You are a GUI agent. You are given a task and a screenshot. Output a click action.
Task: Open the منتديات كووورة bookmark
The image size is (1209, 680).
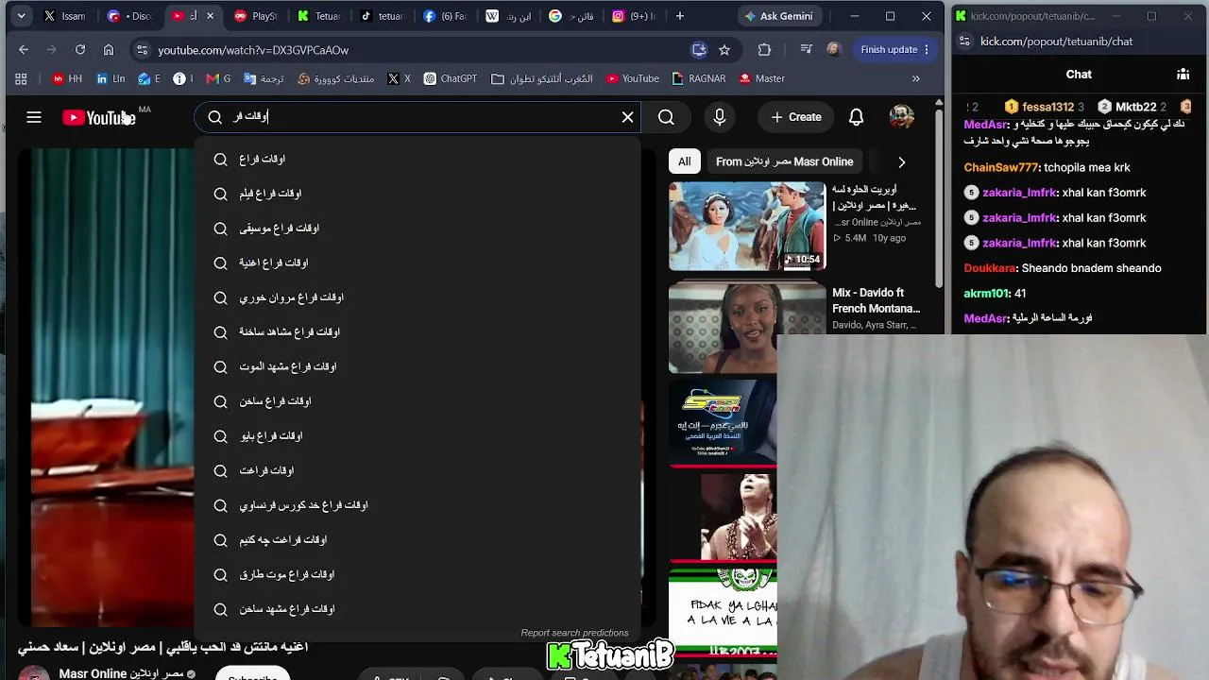coord(335,78)
